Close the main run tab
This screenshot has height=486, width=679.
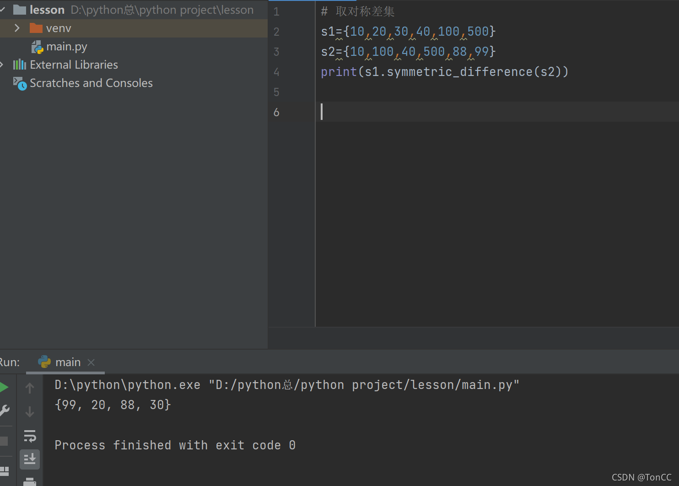[91, 362]
